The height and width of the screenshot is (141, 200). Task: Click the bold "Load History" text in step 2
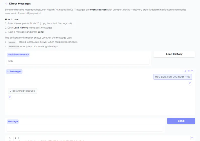point(21,28)
